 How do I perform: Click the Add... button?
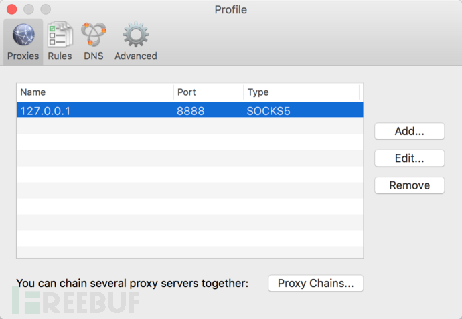409,131
